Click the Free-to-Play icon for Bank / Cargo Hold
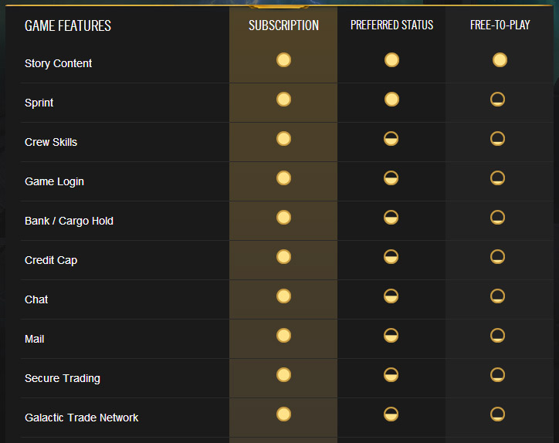The width and height of the screenshot is (559, 443). [x=500, y=218]
